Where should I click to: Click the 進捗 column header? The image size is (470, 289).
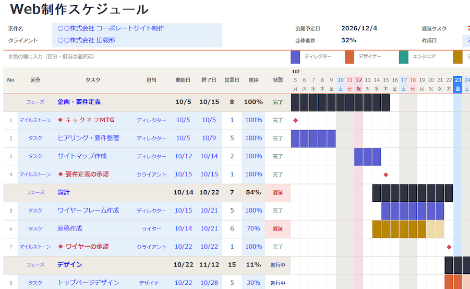254,80
